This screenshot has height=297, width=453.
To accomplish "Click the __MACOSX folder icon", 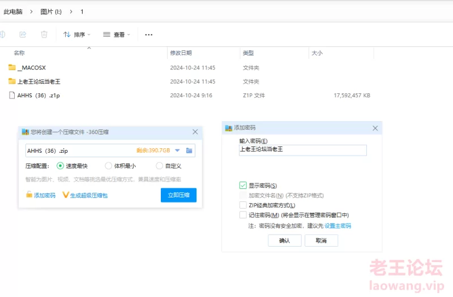I will click(12, 67).
